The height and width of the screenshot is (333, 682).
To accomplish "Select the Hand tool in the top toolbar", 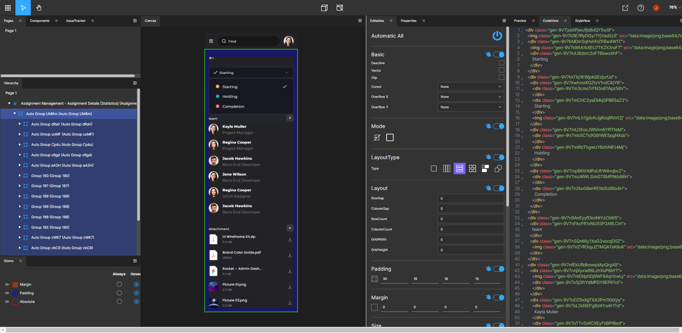I will pos(39,8).
